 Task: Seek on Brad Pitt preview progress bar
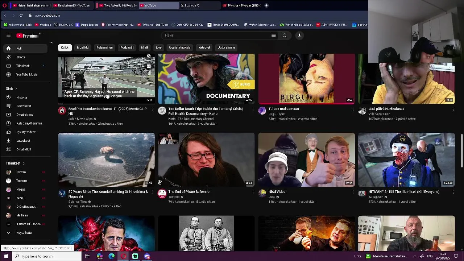coord(106,104)
